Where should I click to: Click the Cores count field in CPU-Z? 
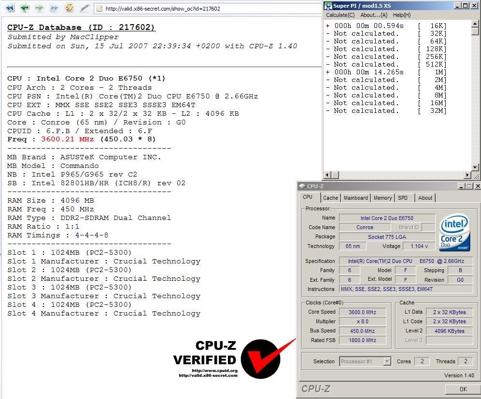pos(422,361)
